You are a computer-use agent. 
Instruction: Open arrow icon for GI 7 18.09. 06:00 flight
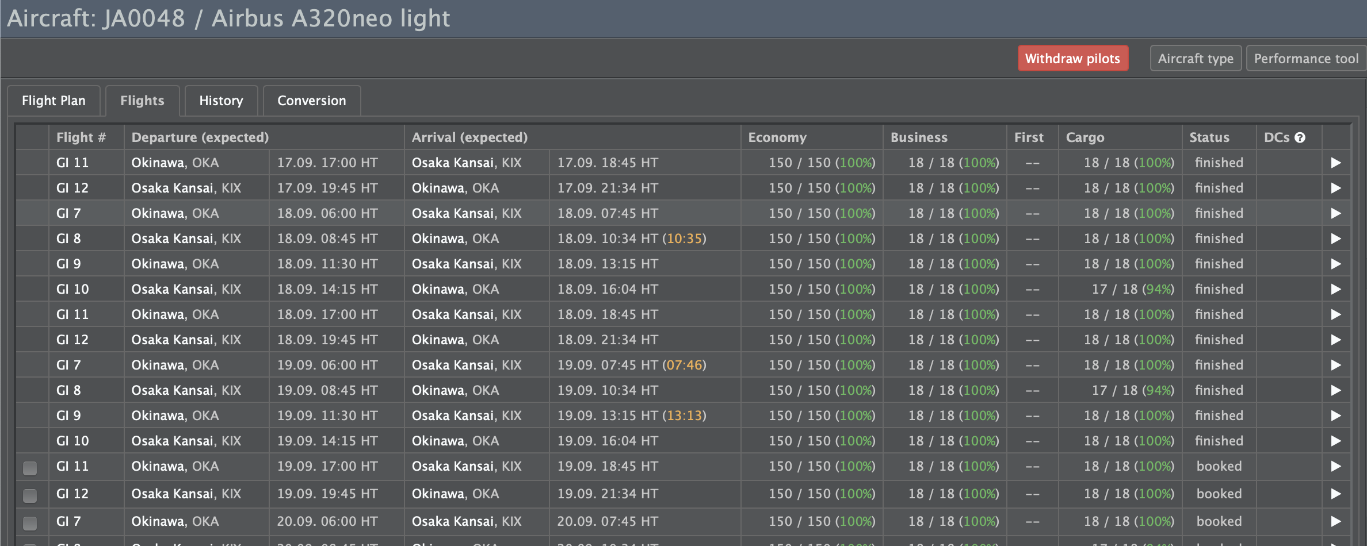coord(1336,214)
